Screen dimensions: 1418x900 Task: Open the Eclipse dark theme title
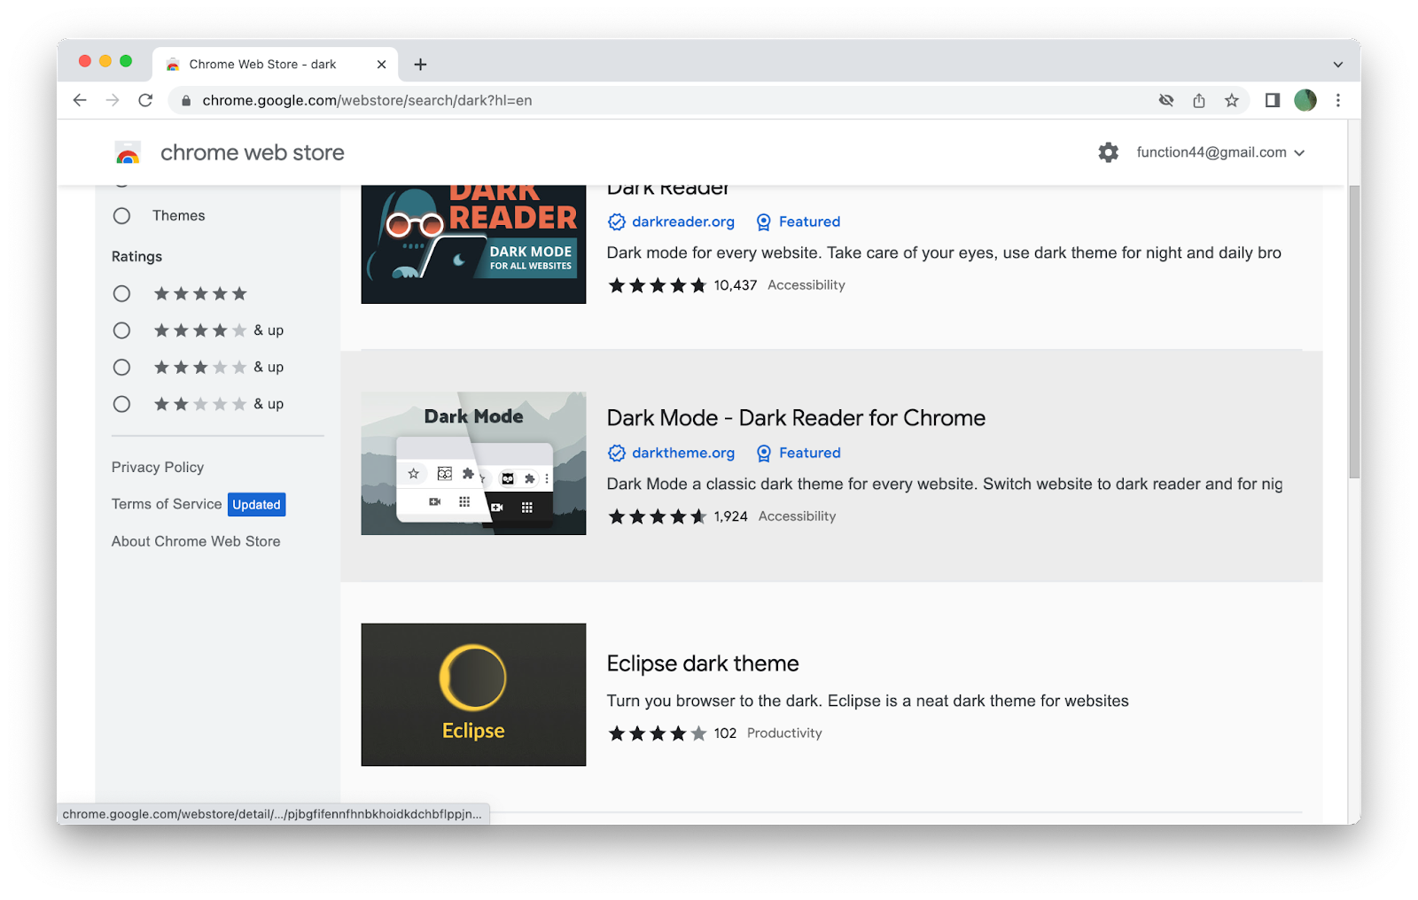pyautogui.click(x=703, y=663)
